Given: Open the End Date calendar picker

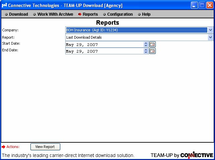Looking at the screenshot, I should (x=152, y=51).
